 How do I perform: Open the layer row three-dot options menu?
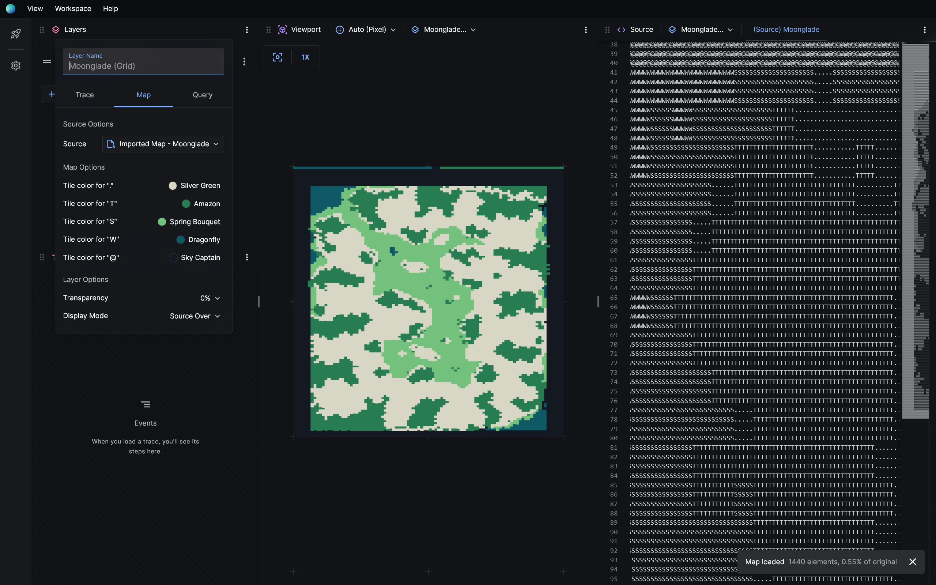click(244, 61)
